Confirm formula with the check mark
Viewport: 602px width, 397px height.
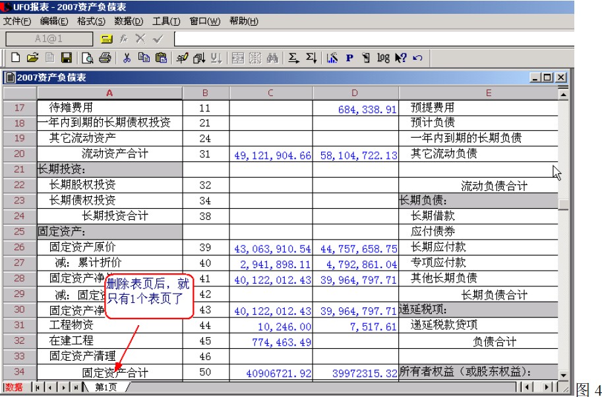[157, 39]
